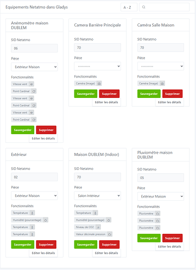
Task: Click humidity droplet icon in Extérieur card
Action: pyautogui.click(x=46, y=220)
